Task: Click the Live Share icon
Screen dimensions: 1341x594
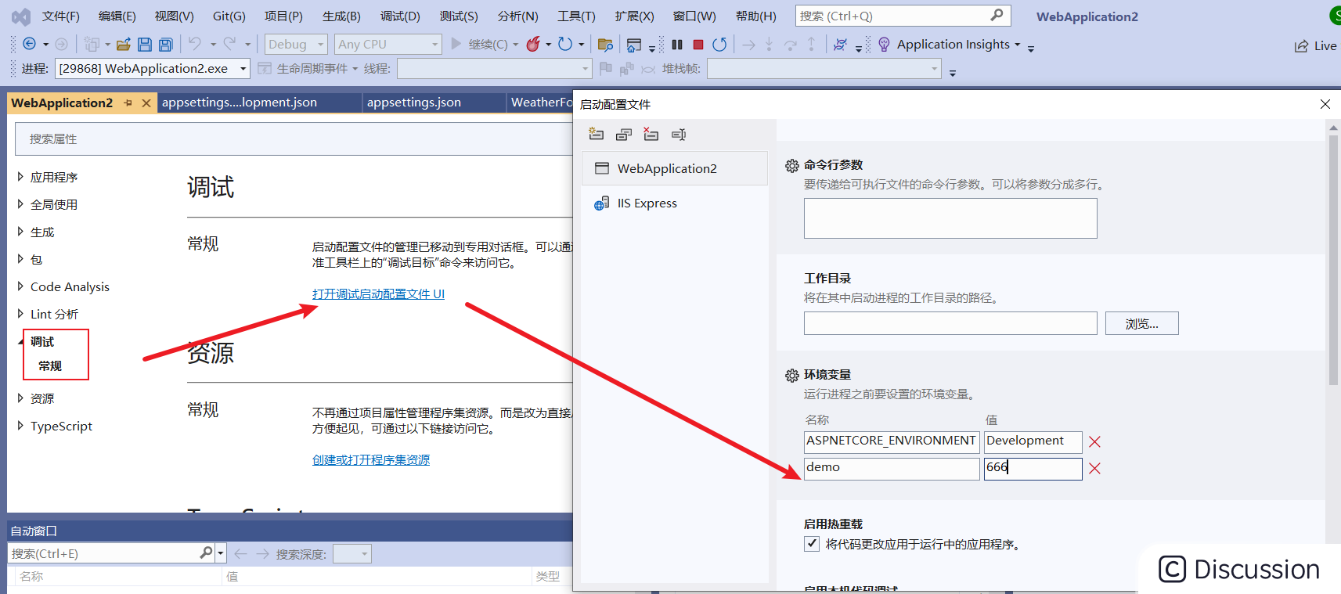Action: click(x=1301, y=46)
